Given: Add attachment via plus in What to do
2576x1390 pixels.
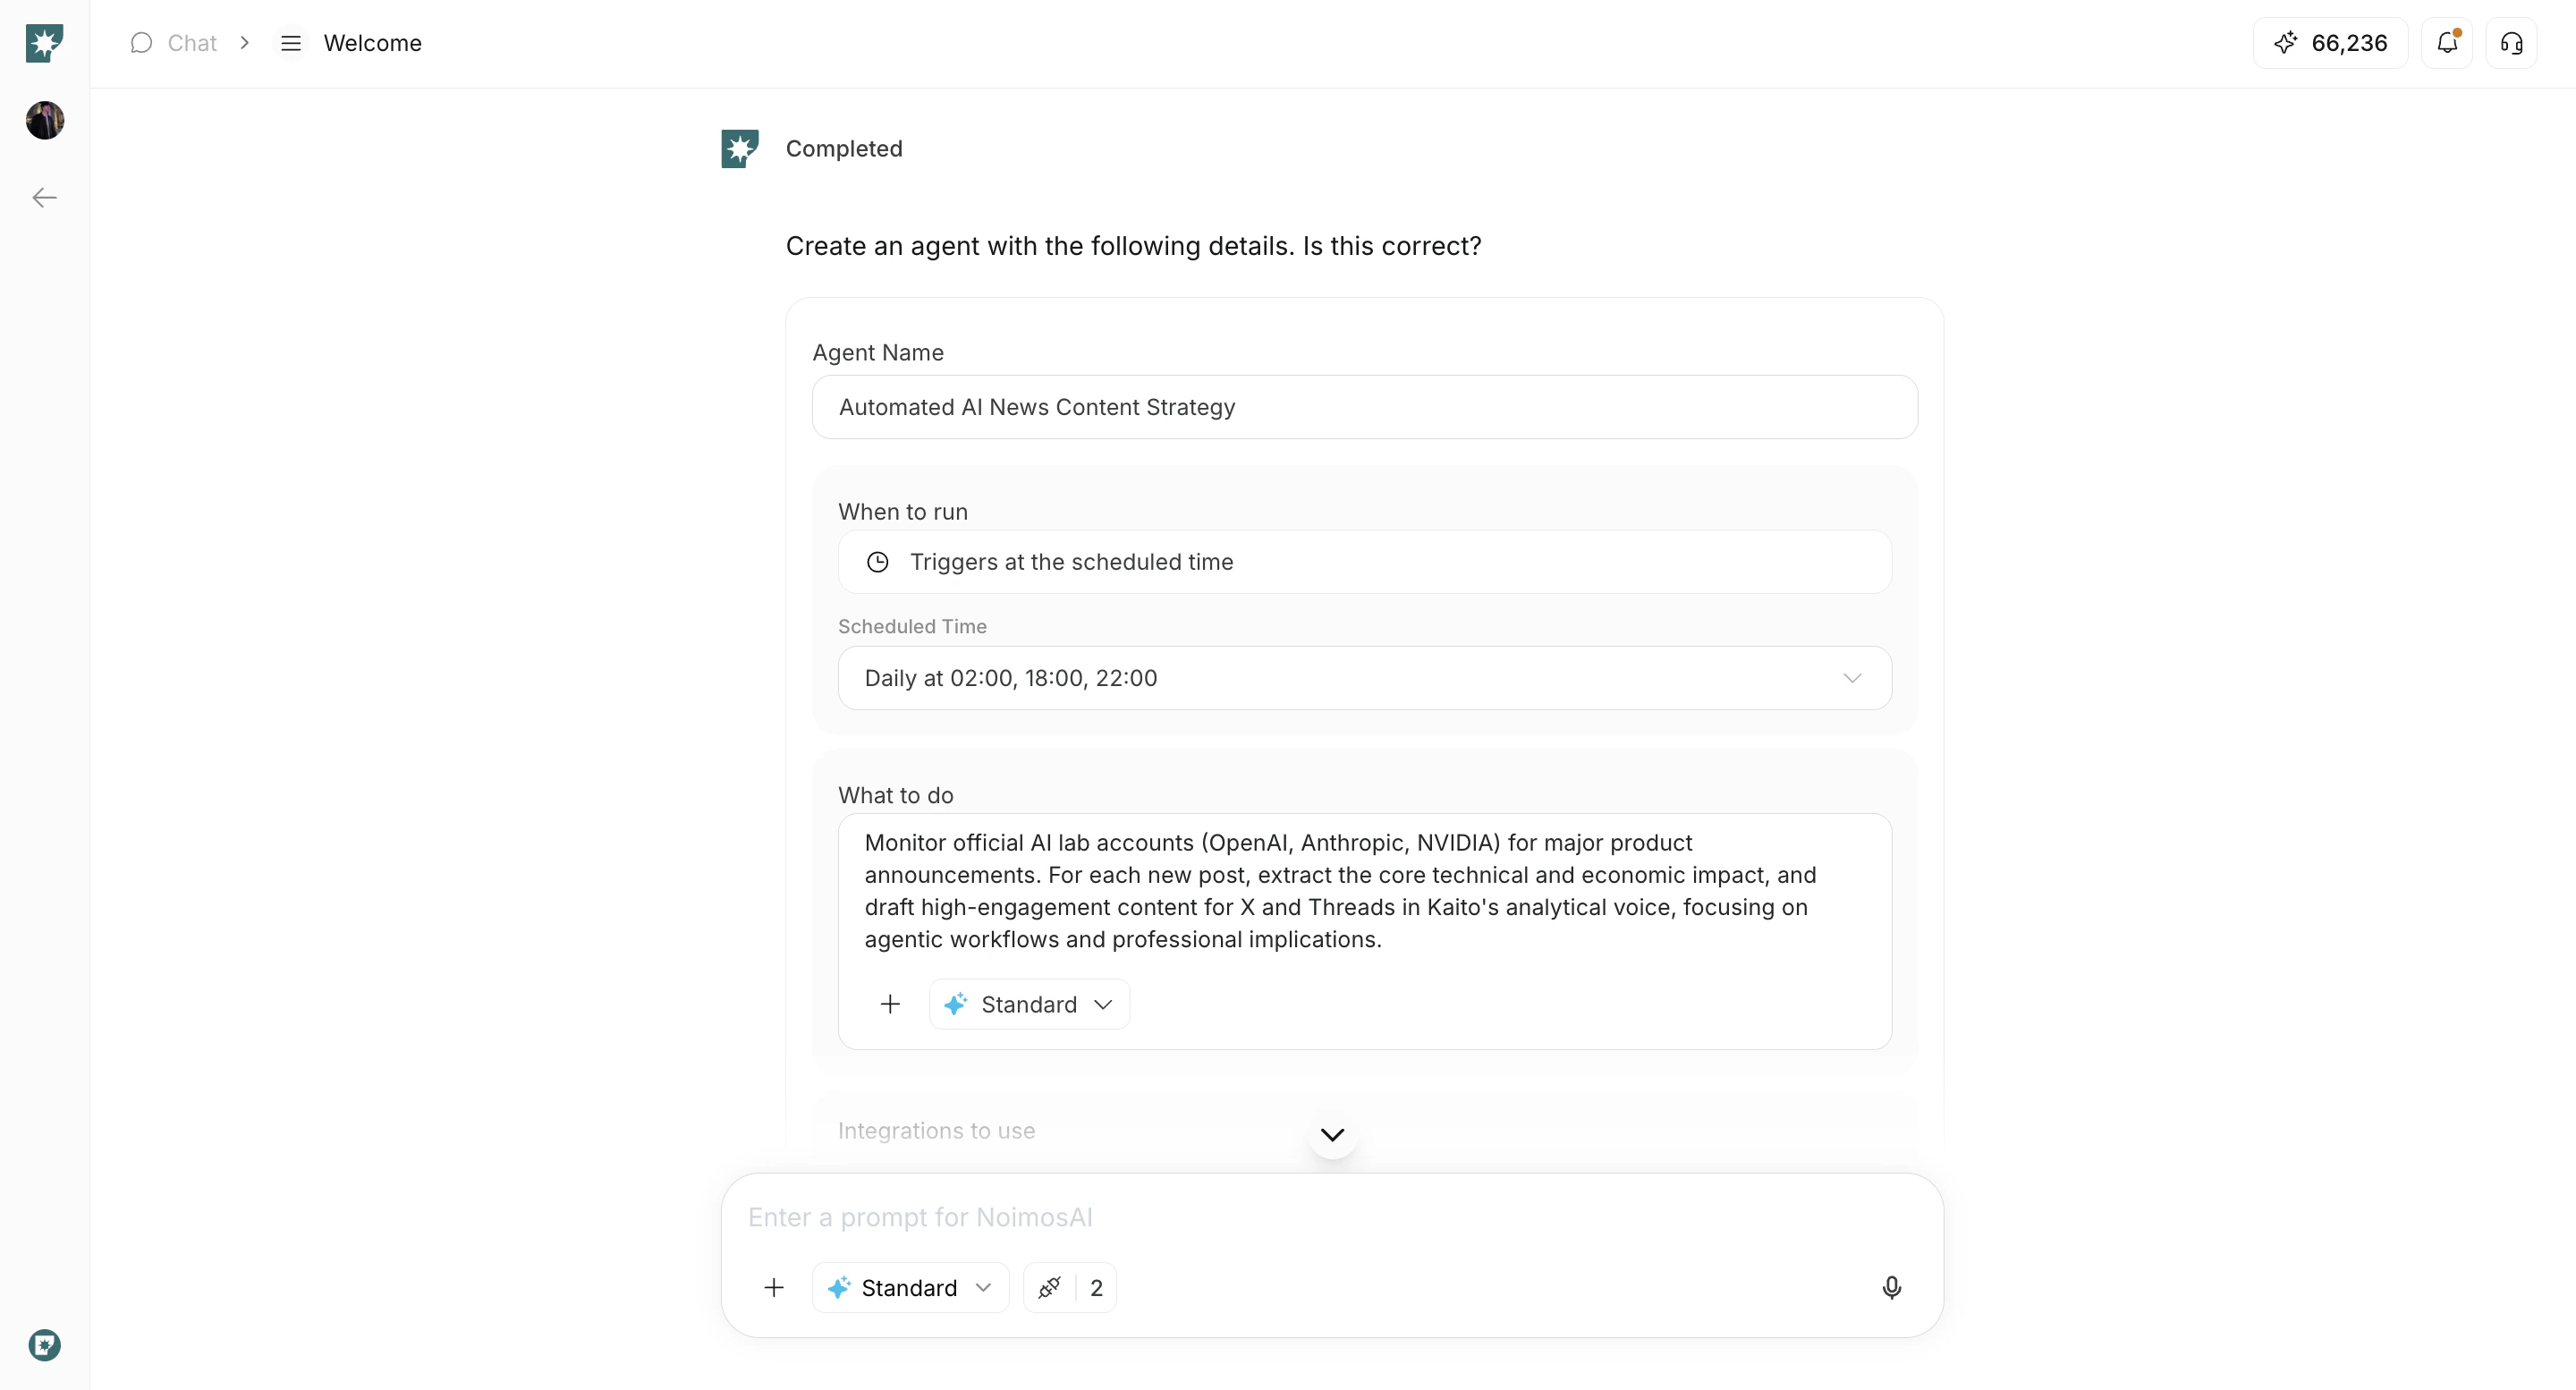Looking at the screenshot, I should (890, 1004).
